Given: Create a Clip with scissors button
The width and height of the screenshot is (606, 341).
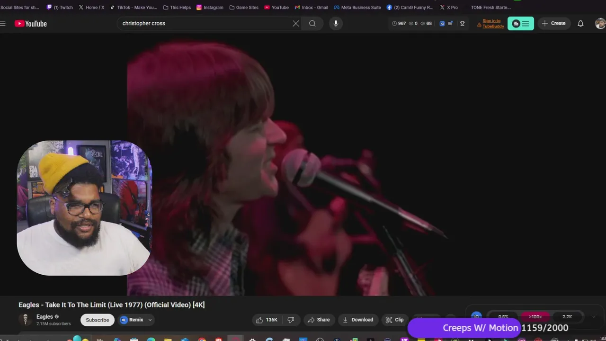Looking at the screenshot, I should click(x=394, y=320).
